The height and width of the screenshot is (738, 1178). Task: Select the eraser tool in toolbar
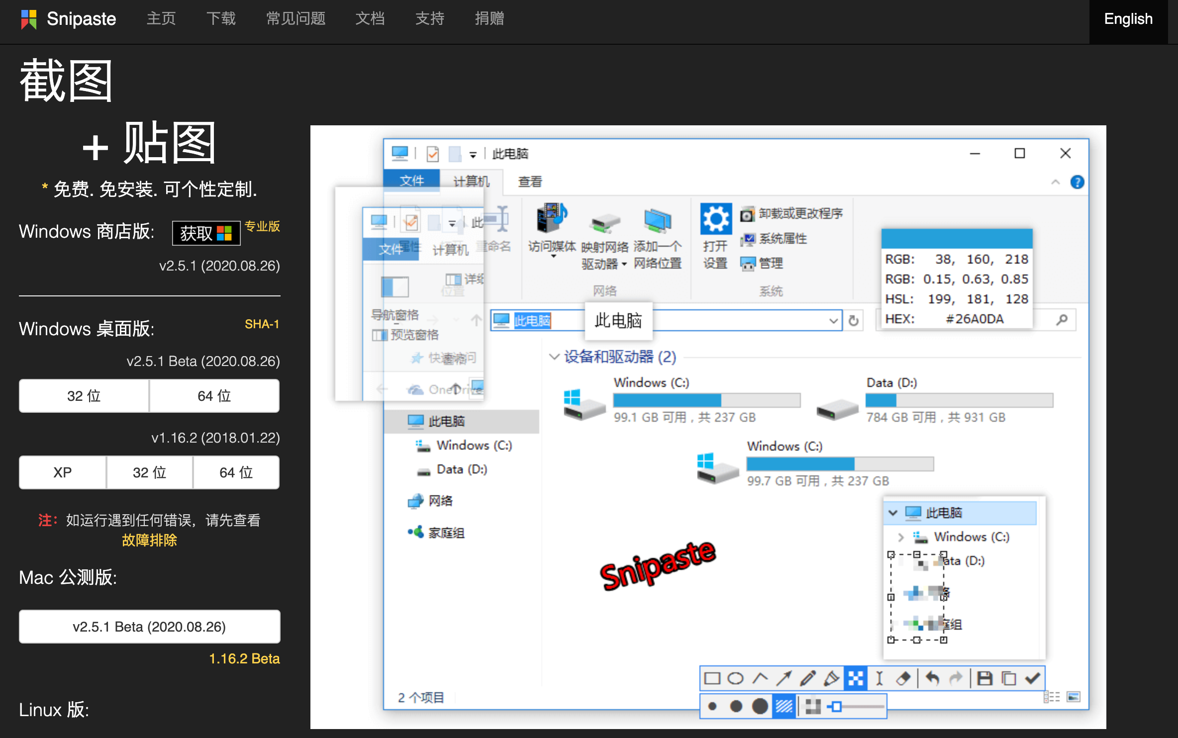click(903, 678)
